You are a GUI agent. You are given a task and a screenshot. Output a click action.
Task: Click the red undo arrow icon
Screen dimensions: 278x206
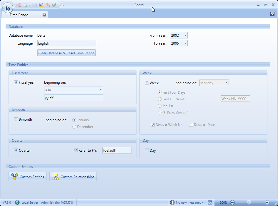(48, 5)
